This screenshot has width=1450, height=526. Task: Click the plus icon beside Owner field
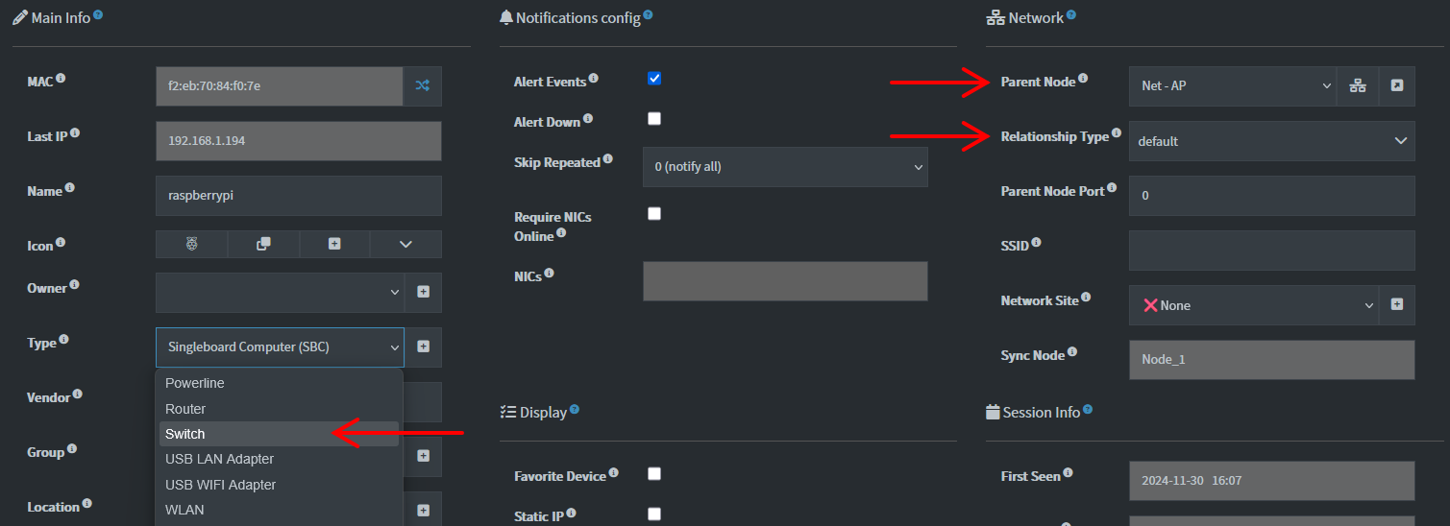point(423,292)
